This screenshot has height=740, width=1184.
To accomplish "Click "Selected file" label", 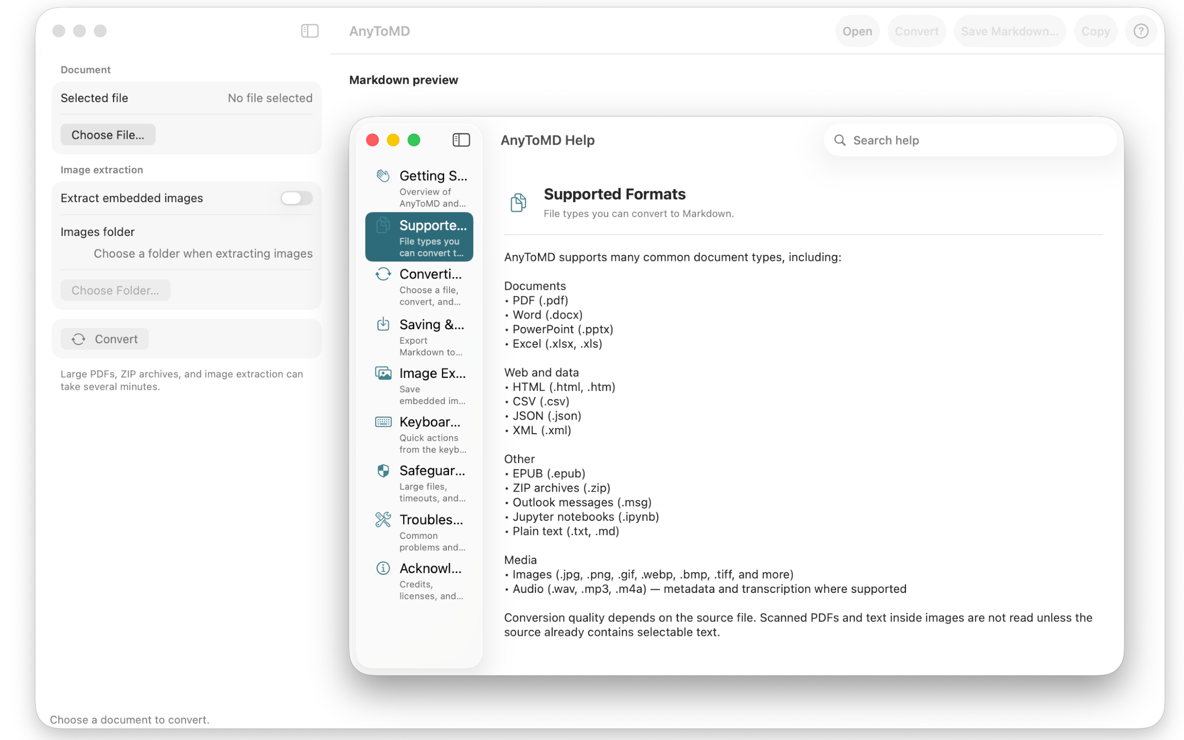I will pos(94,98).
